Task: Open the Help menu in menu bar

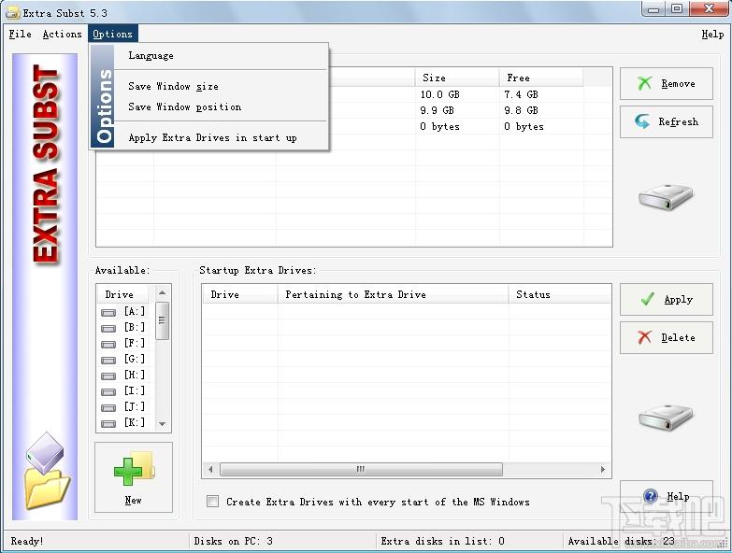Action: pyautogui.click(x=712, y=34)
